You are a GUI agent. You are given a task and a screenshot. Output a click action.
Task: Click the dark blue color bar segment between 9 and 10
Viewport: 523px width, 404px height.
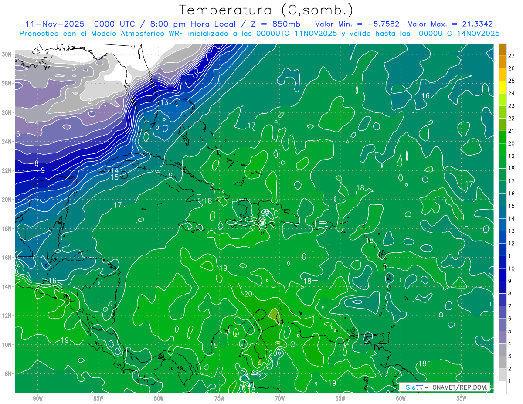(x=503, y=275)
